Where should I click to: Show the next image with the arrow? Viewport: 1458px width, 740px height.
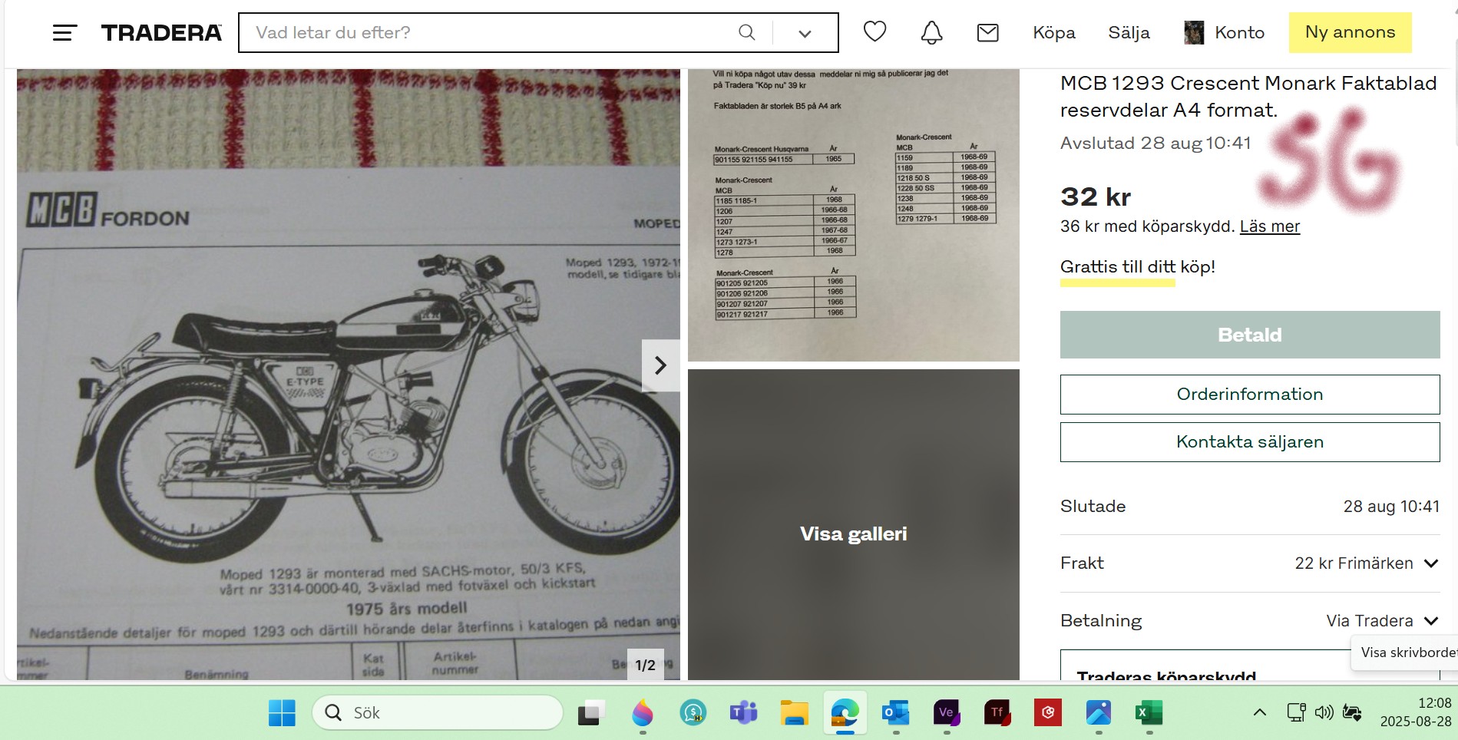tap(660, 365)
